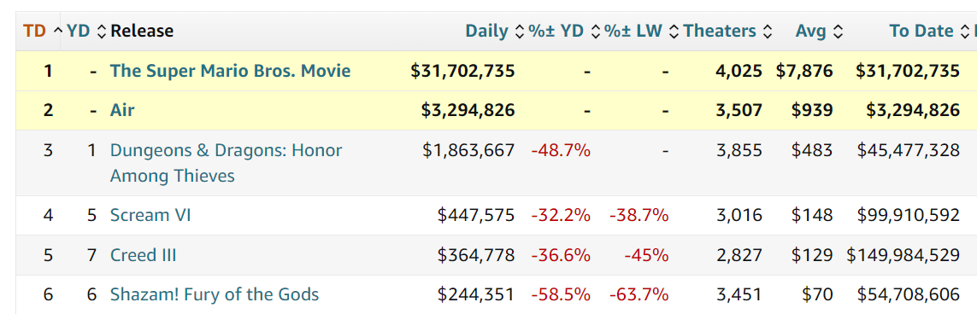
Task: Click the sort arrows next to To Date
Action: 964,31
